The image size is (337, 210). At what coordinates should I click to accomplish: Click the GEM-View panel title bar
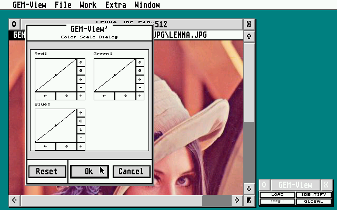point(295,185)
